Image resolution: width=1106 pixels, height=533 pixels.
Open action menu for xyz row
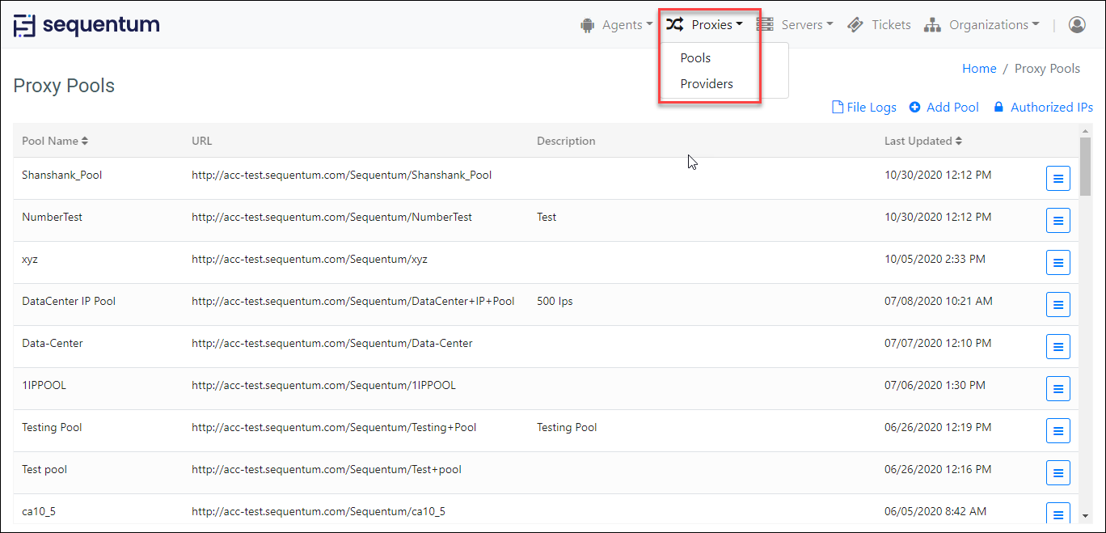point(1058,262)
